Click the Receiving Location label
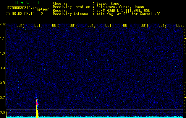 coord(72,7)
